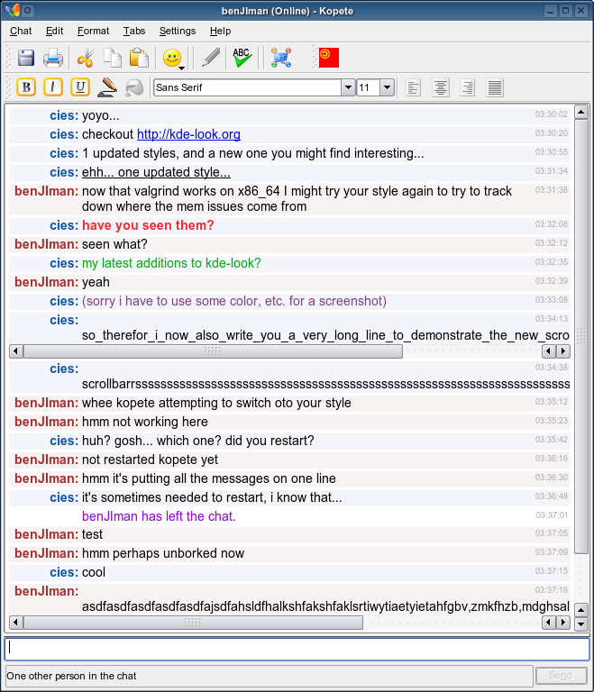Click red message 'have you seen them?'
The height and width of the screenshot is (692, 594).
click(148, 225)
